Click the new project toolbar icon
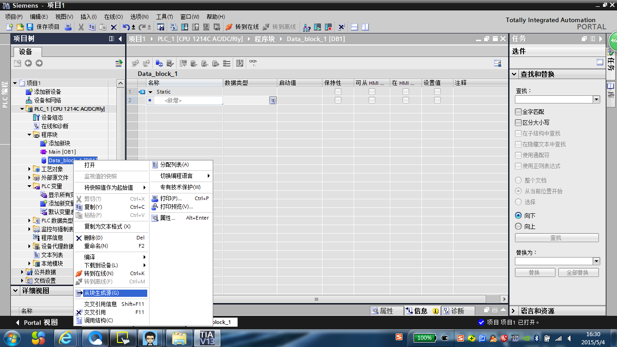The height and width of the screenshot is (347, 617). pyautogui.click(x=9, y=27)
